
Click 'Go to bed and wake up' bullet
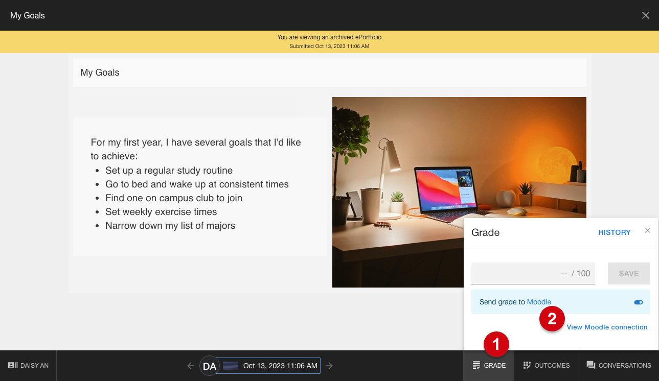(197, 184)
